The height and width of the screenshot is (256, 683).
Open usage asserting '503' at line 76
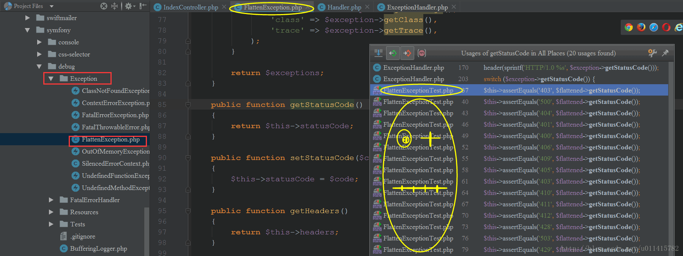[519, 238]
